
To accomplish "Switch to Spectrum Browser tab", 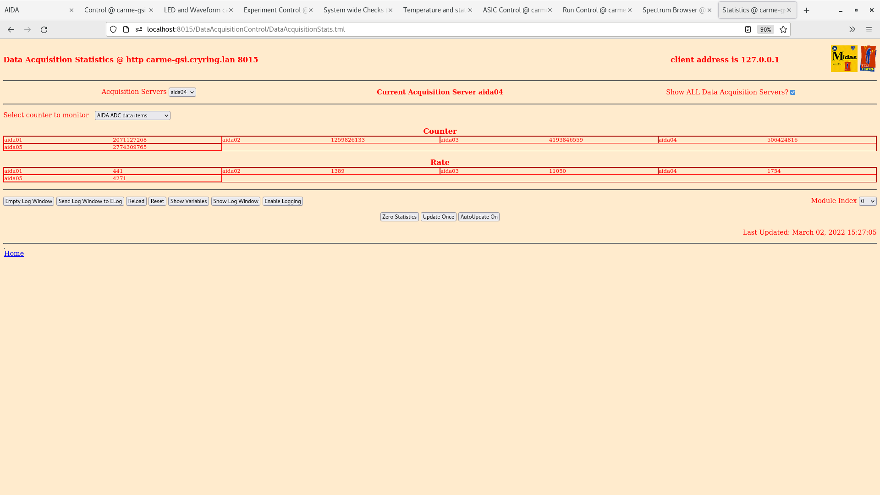I will (x=673, y=10).
